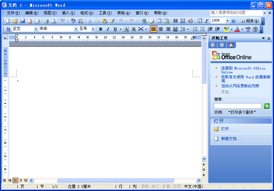Viewport: 274px width, 191px height.
Task: Click the green search go arrow button
Action: [267, 106]
